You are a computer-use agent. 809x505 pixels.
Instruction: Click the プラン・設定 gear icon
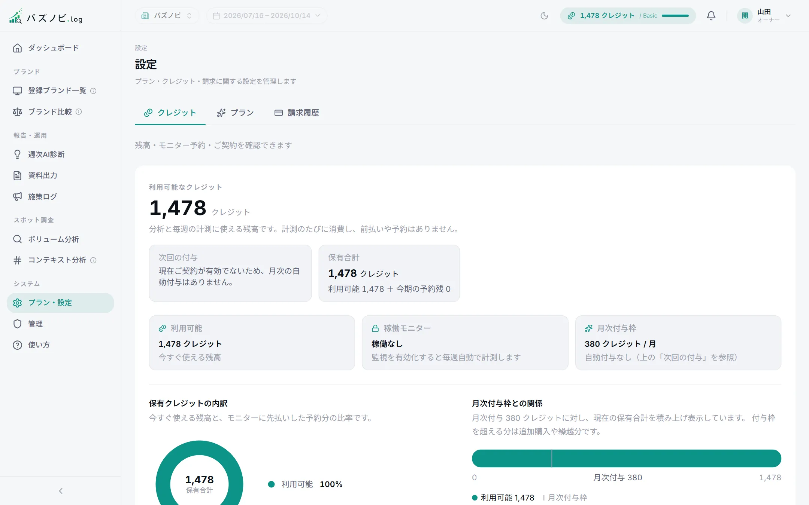pos(17,303)
